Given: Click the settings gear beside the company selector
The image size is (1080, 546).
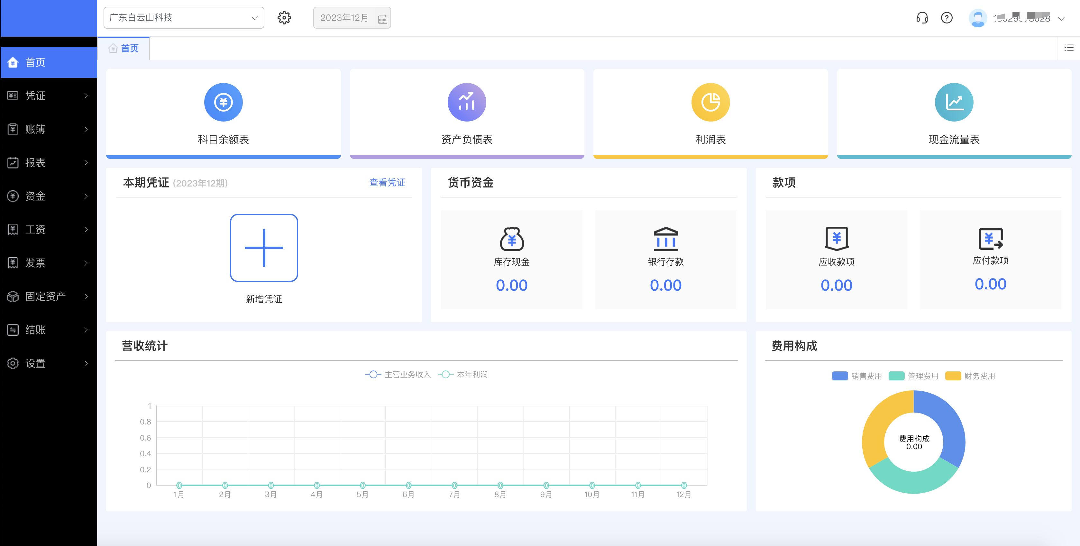Looking at the screenshot, I should 284,18.
